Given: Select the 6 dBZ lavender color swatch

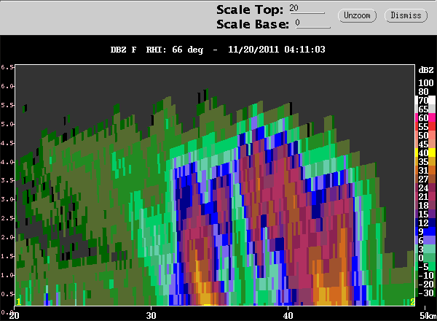Looking at the screenshot, I should (425, 240).
